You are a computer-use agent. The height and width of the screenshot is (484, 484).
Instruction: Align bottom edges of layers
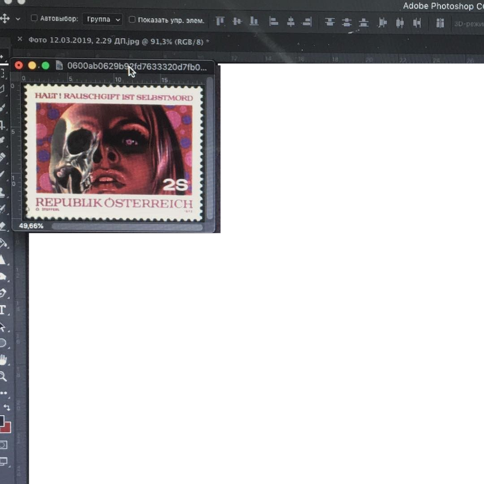point(254,21)
